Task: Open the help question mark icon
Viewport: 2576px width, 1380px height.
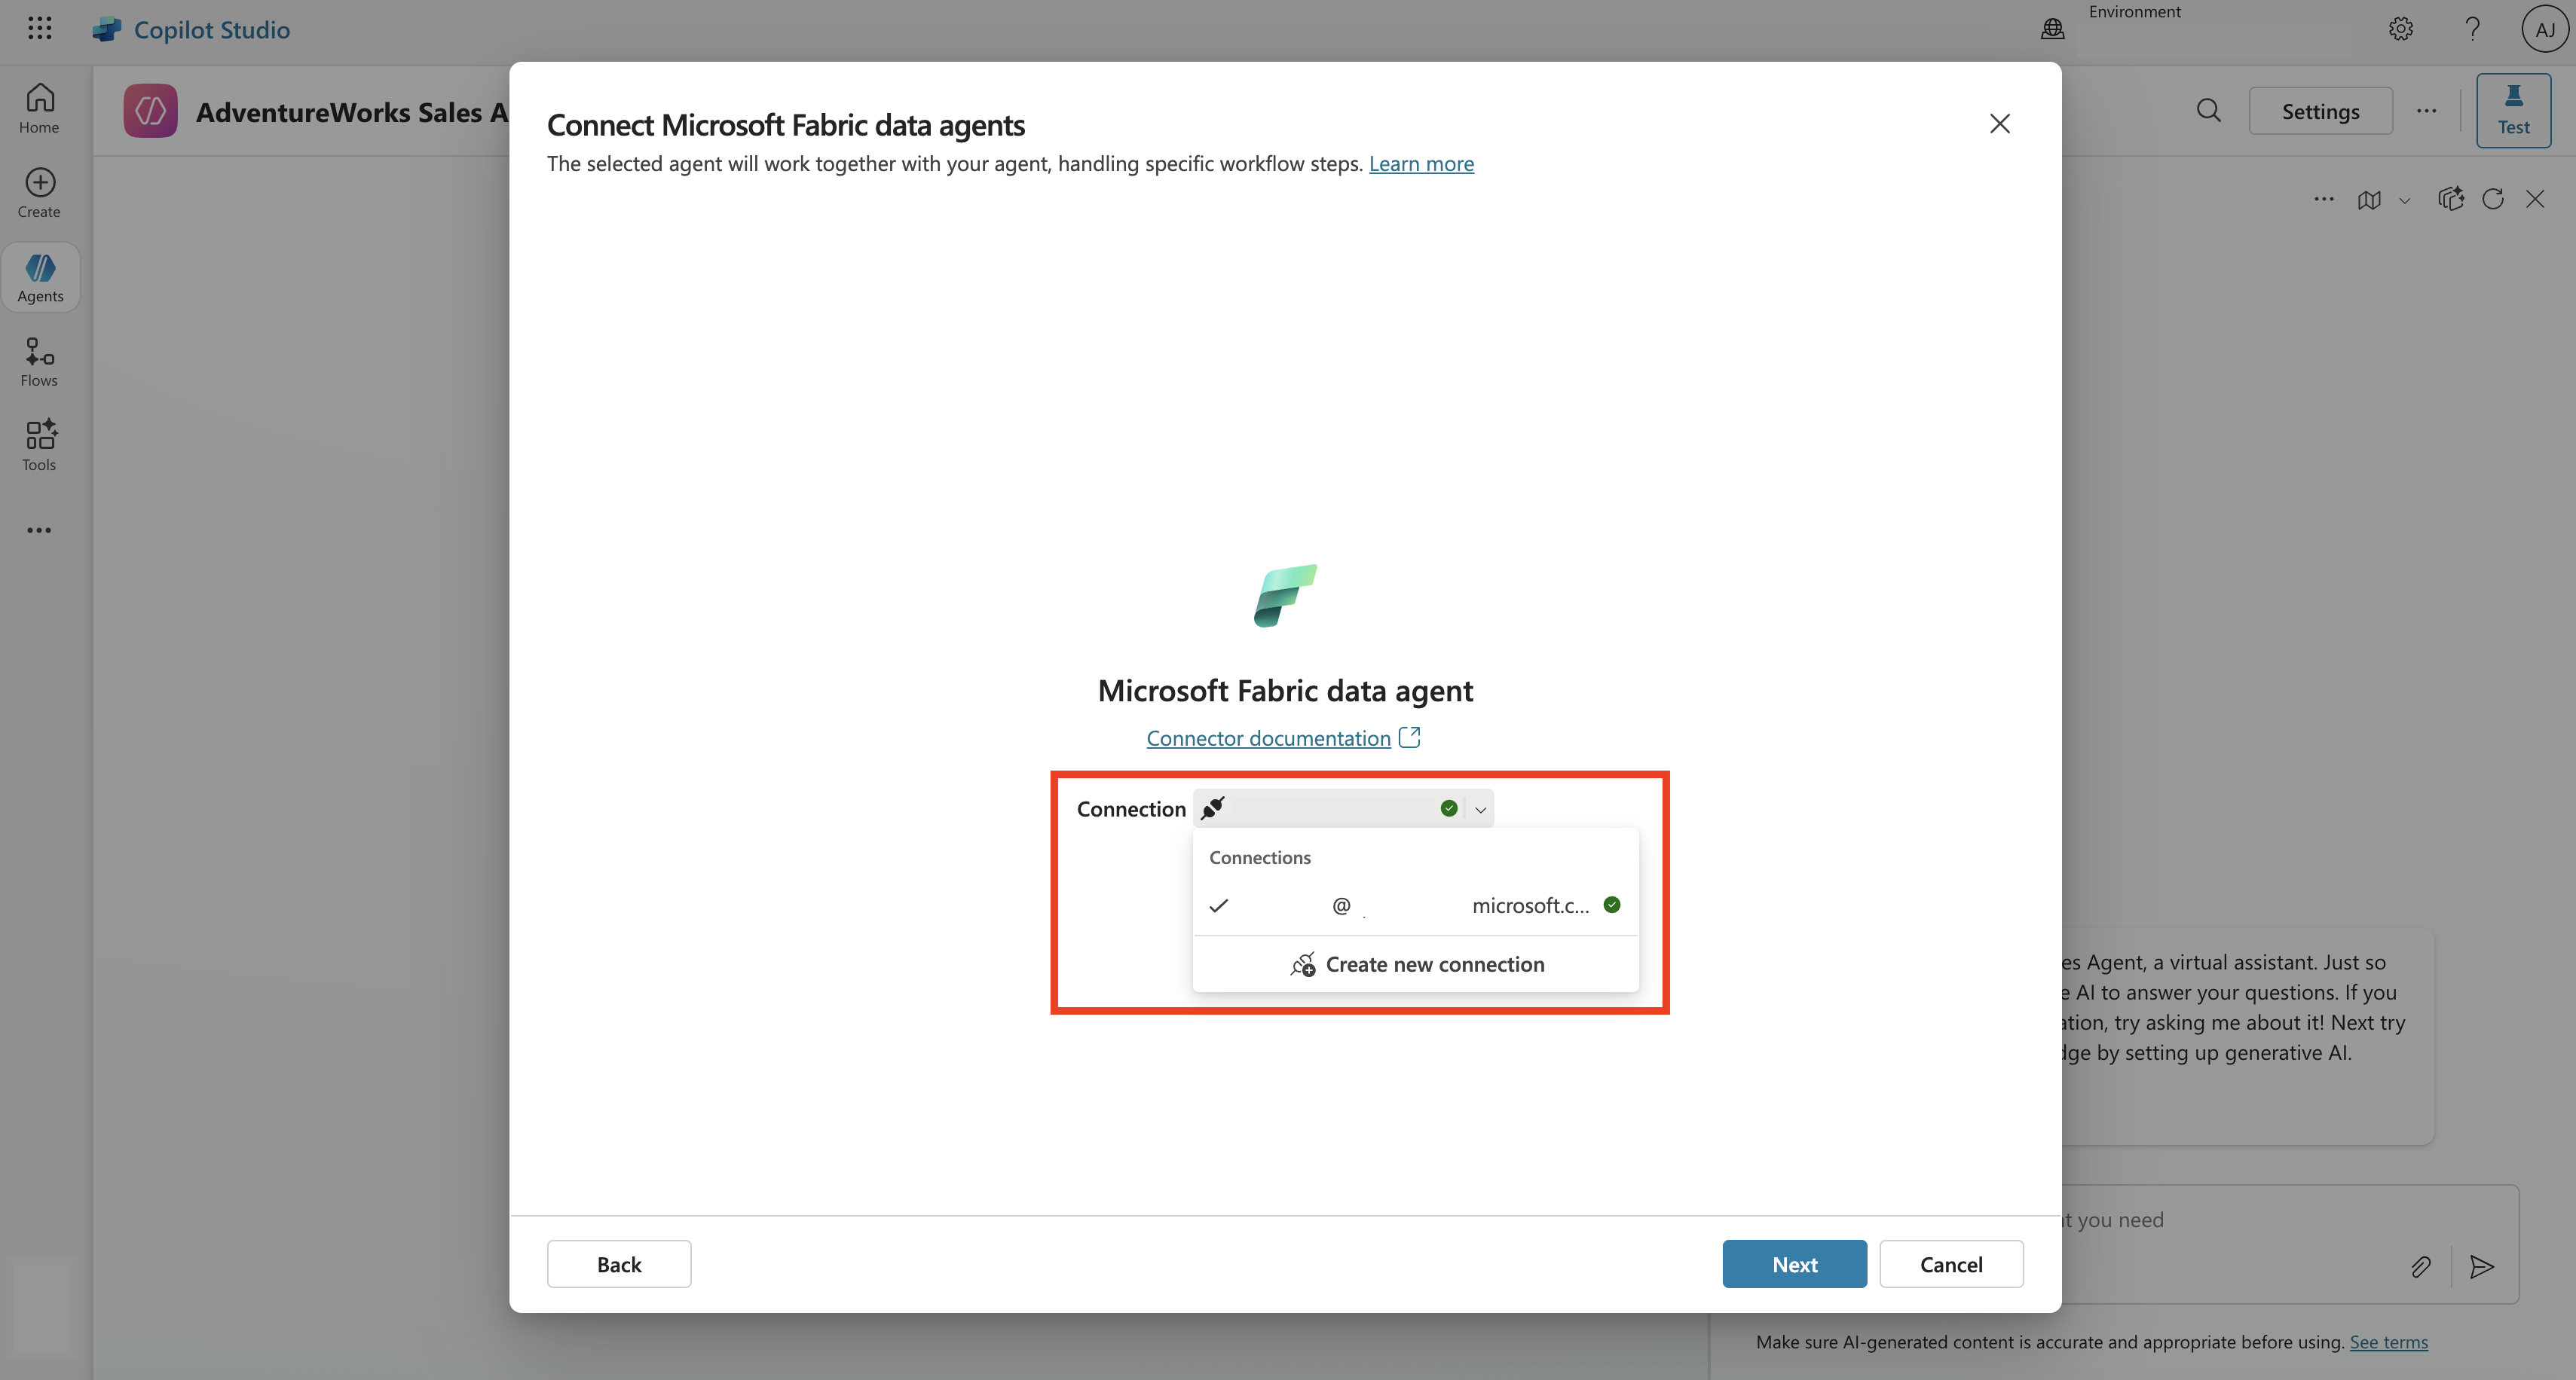Action: click(2472, 29)
